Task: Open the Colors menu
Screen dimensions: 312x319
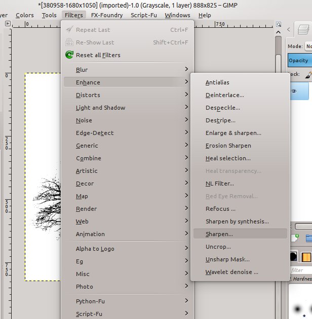Action: (x=25, y=15)
